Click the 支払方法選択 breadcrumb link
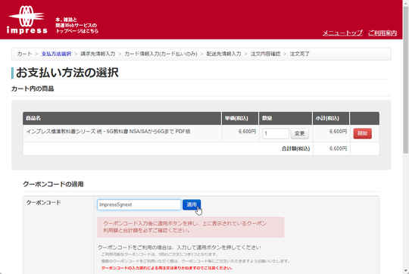This screenshot has height=274, width=409. 56,54
